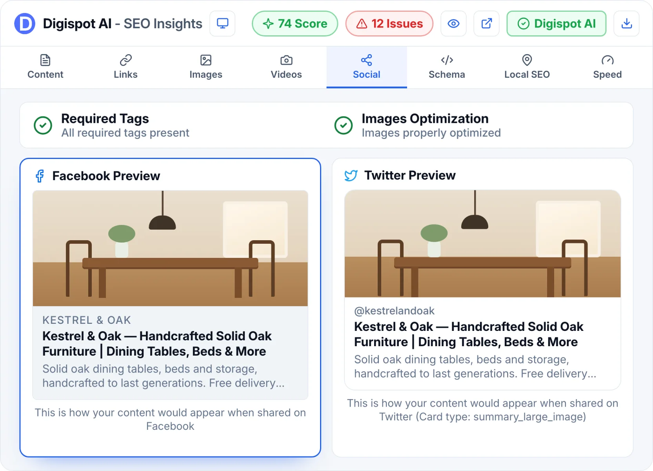This screenshot has height=471, width=653.
Task: Switch to the Content tab
Action: click(45, 67)
